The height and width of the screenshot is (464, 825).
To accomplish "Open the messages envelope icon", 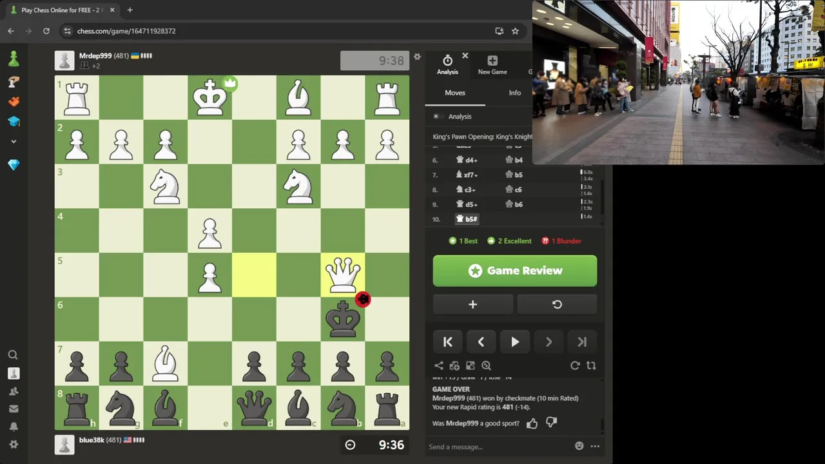I will 14,409.
